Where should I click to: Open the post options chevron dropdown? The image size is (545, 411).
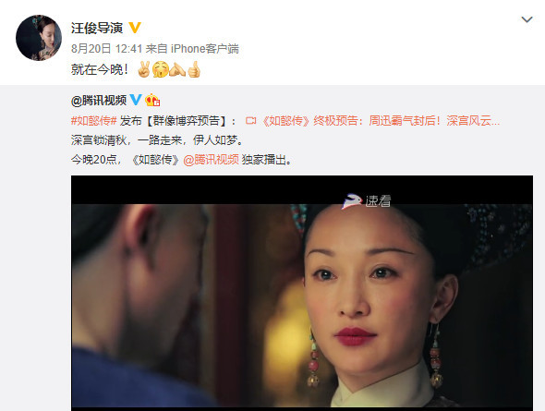[527, 19]
